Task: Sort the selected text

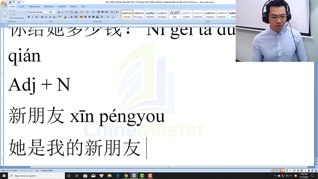Action: point(112,12)
